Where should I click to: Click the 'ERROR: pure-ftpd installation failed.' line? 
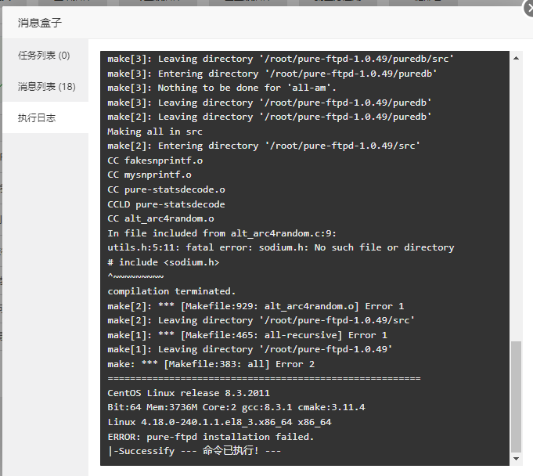point(211,437)
